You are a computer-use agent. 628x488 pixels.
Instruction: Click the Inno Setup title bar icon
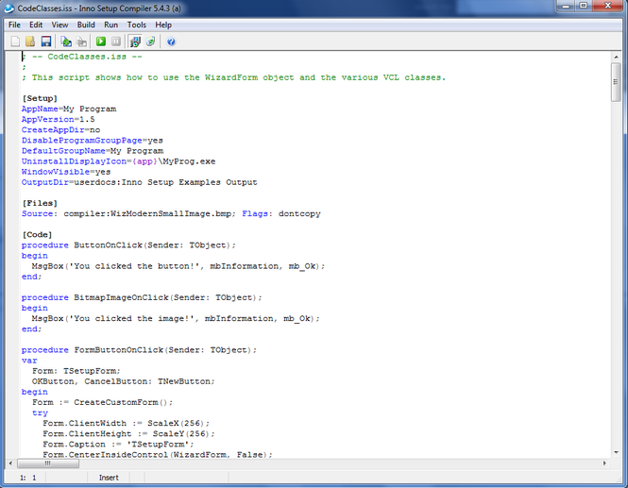click(8, 8)
